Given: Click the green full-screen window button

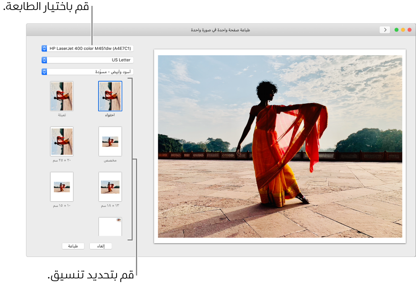Looking at the screenshot, I should 396,30.
